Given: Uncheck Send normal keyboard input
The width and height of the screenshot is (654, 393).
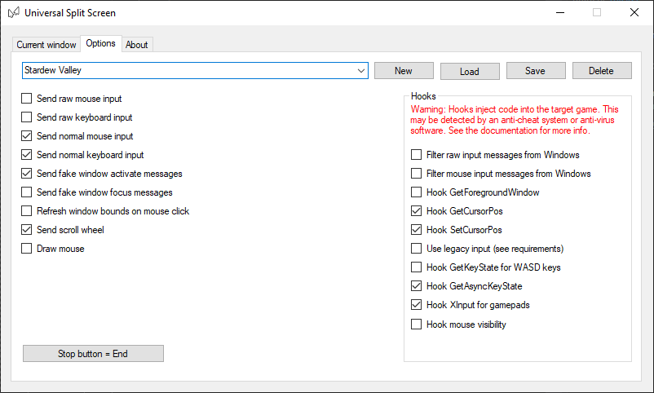Looking at the screenshot, I should click(x=26, y=155).
